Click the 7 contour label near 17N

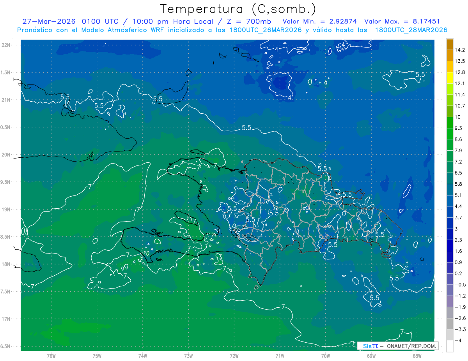click(283, 307)
